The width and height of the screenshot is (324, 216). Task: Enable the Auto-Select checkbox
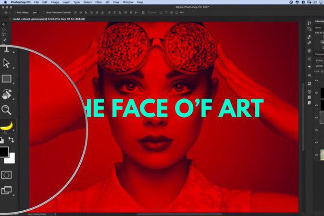(15, 12)
